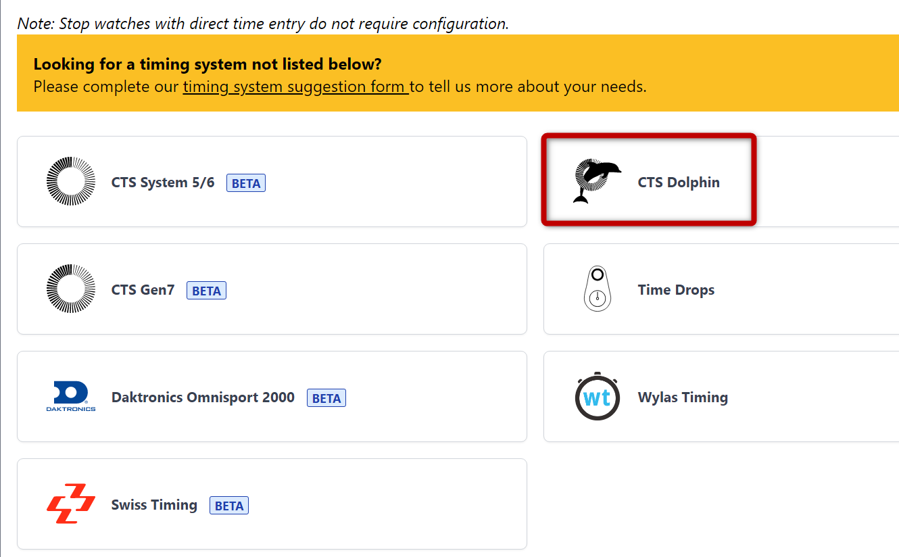This screenshot has width=899, height=557.
Task: Select CTS Gen7 timing system label
Action: click(143, 290)
